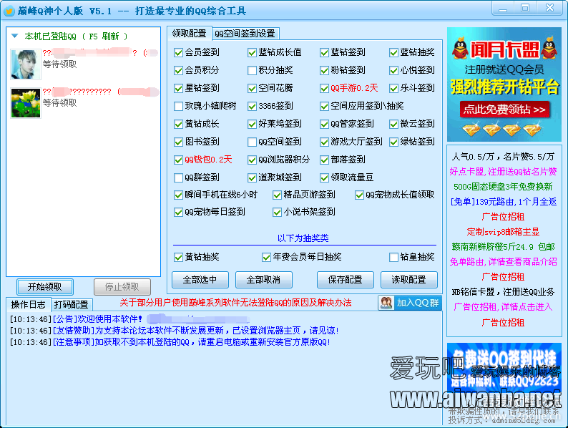Toggle 蓝钻抽奖 checkbox
This screenshot has width=568, height=428.
coord(393,52)
